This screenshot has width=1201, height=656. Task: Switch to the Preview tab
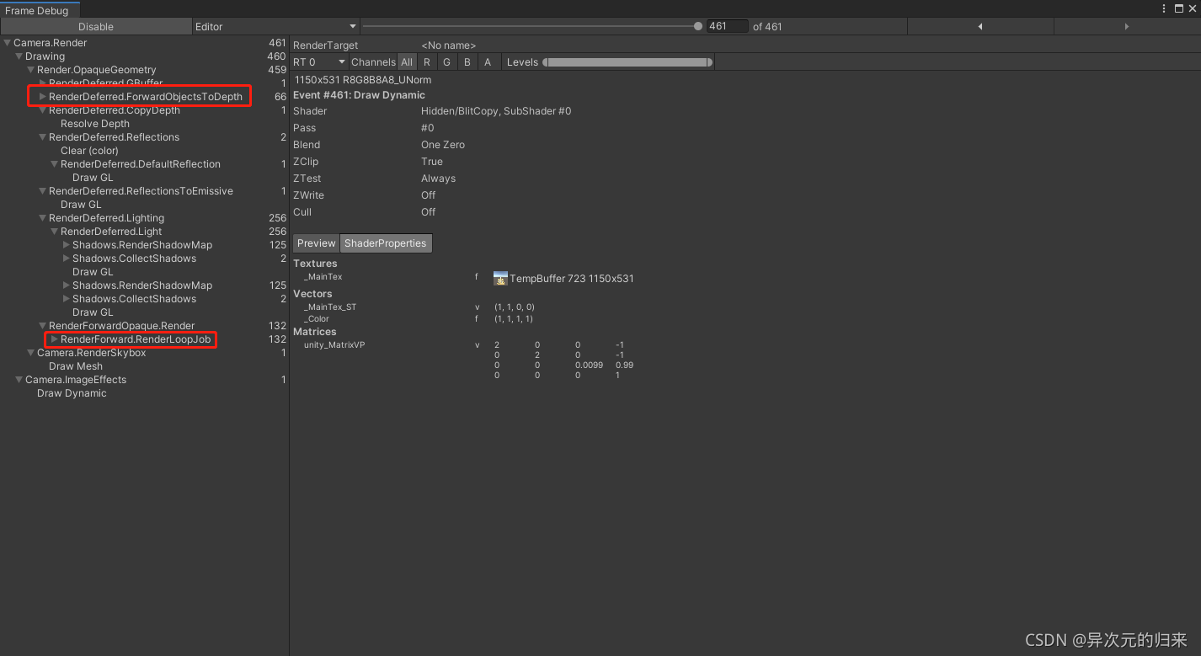pos(316,243)
